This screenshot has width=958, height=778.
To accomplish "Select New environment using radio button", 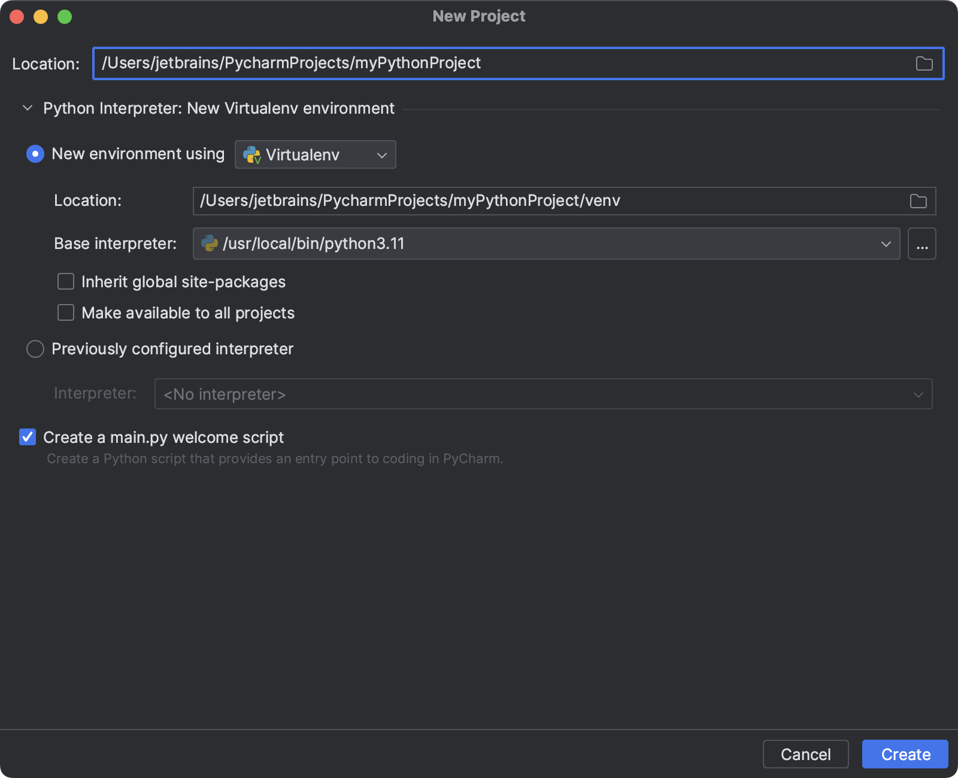I will [35, 154].
